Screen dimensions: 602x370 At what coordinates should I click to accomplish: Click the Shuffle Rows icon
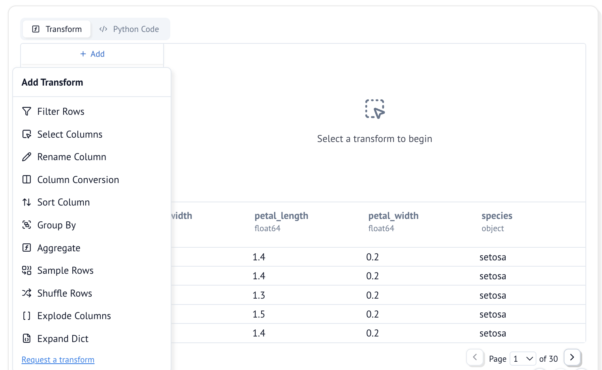[26, 293]
